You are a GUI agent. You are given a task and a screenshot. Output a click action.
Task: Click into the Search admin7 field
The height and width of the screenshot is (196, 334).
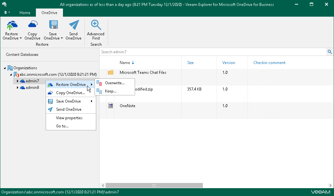point(213,52)
